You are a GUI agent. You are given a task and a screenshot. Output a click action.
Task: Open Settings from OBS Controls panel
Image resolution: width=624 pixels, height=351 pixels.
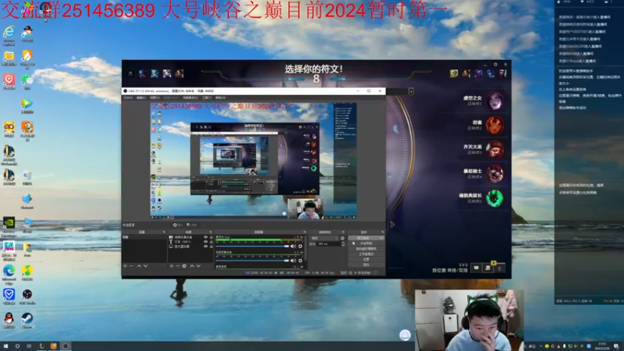[366, 259]
